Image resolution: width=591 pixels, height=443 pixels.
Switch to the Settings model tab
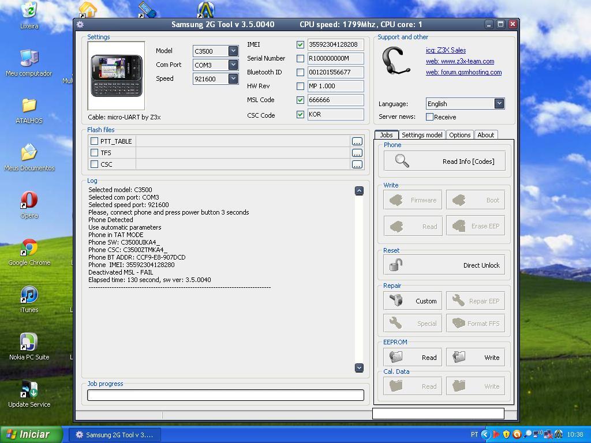tap(422, 135)
